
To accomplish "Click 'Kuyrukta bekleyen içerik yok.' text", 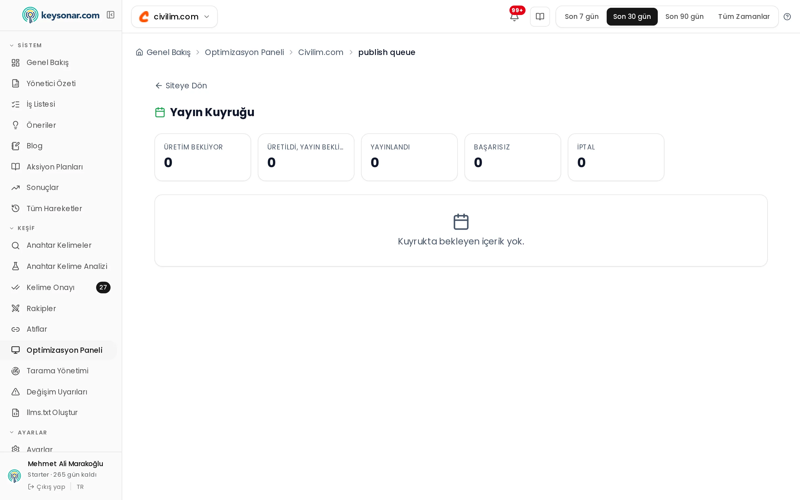I will [x=461, y=241].
